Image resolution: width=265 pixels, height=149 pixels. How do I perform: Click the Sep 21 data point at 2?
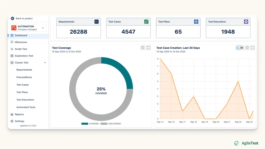(x=227, y=104)
